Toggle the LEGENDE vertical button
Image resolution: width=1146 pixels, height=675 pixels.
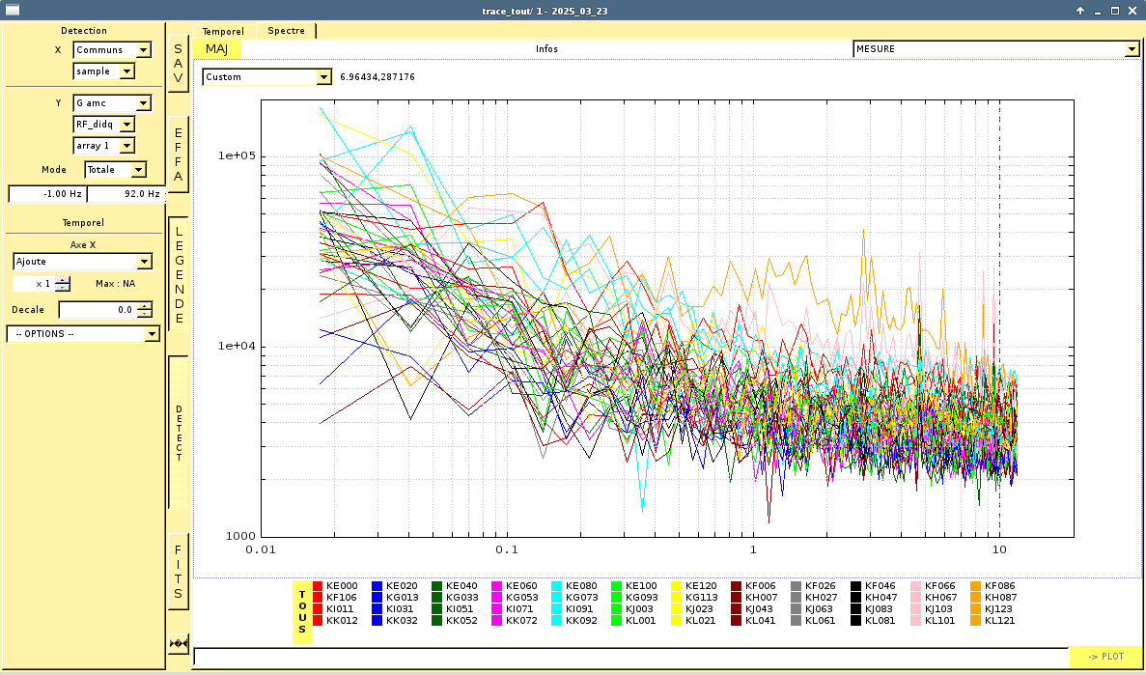point(178,273)
